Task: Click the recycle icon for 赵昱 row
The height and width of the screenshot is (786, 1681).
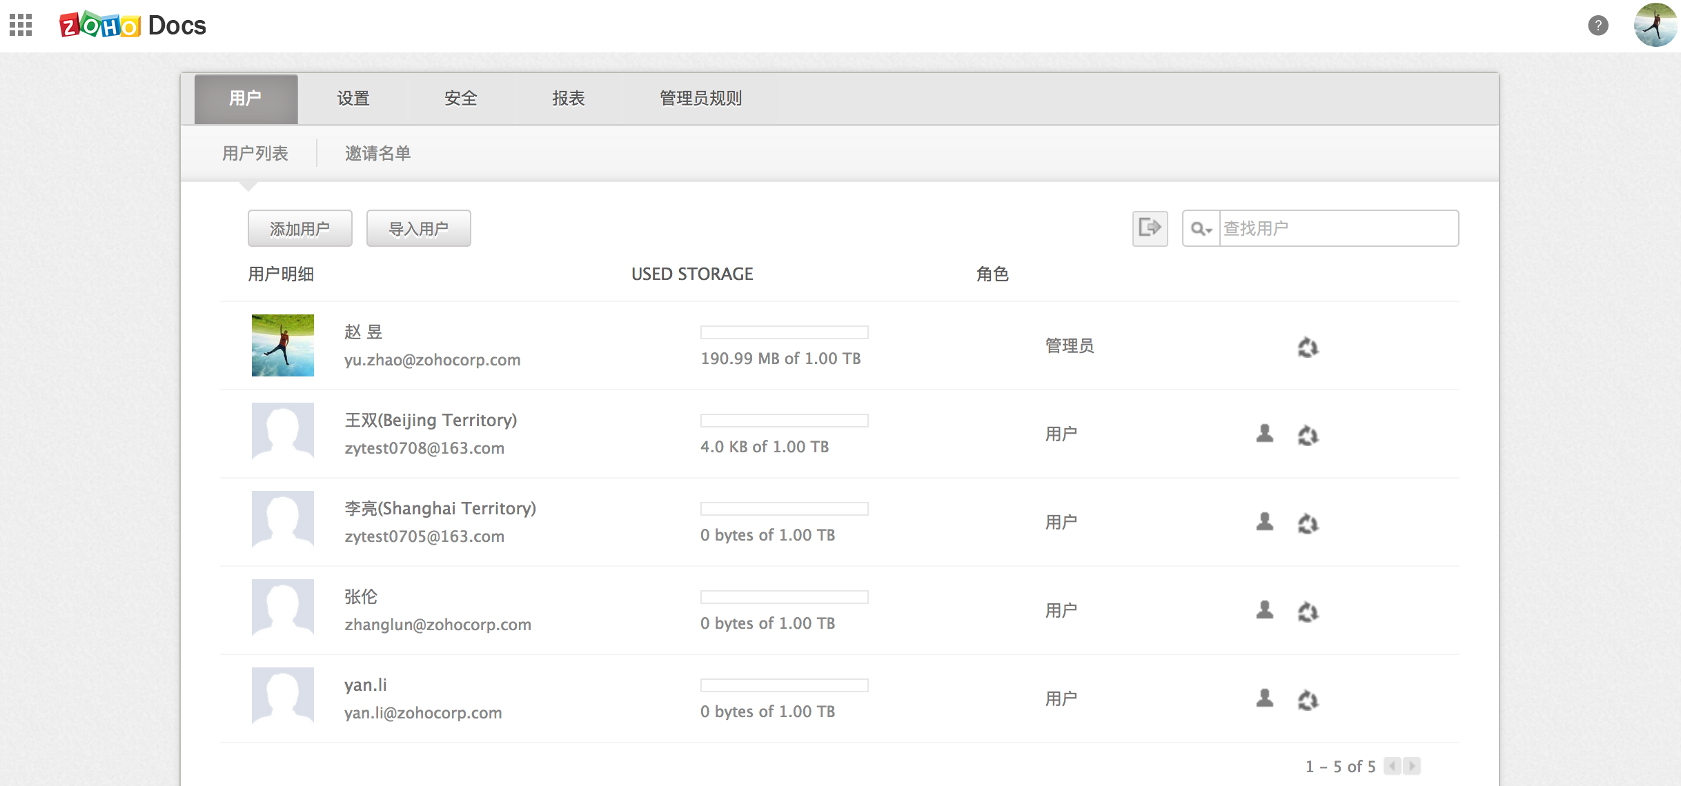Action: 1308,347
